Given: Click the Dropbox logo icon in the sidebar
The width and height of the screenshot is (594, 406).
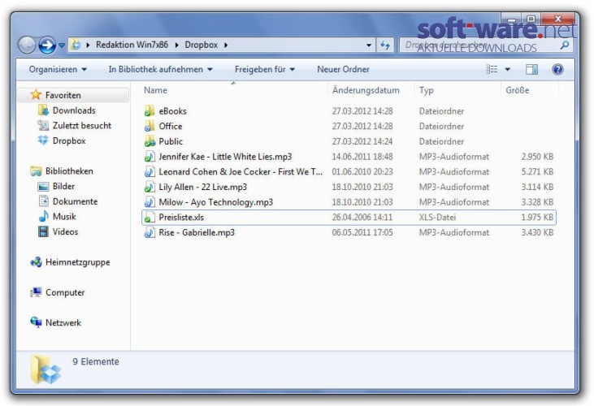Looking at the screenshot, I should point(43,140).
